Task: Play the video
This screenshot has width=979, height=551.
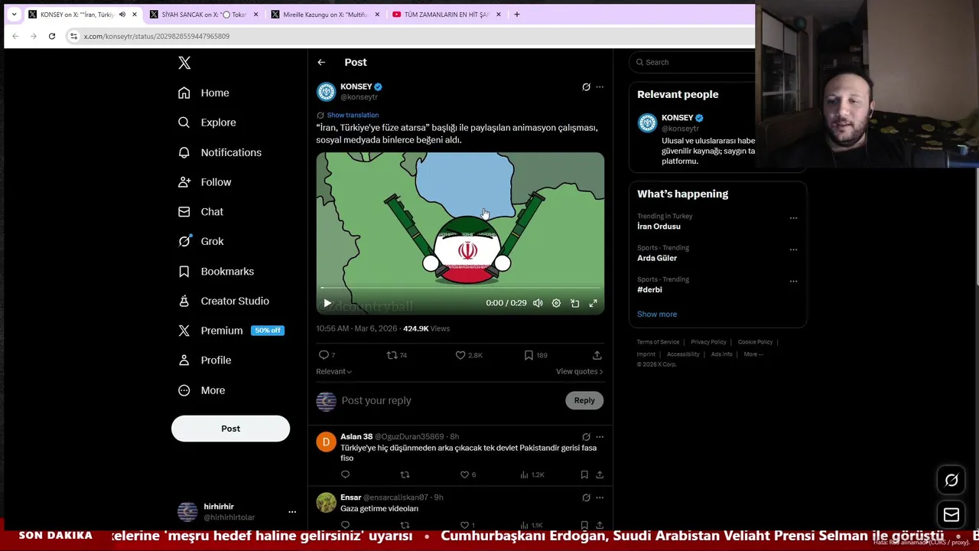Action: (327, 303)
